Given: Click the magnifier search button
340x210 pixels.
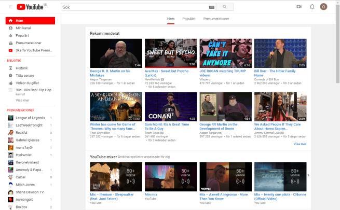Looking at the screenshot, I should coord(225,7).
